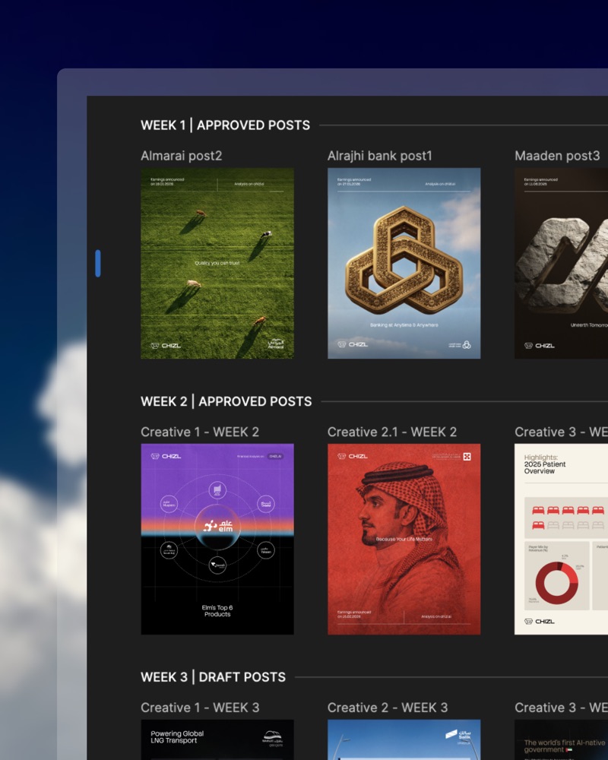Open Creative 3 Week 2 Patient Overview thumbnail
This screenshot has height=760, width=608.
pyautogui.click(x=561, y=539)
